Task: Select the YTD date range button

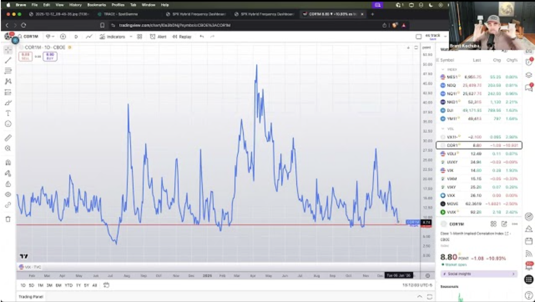Action: 68,285
